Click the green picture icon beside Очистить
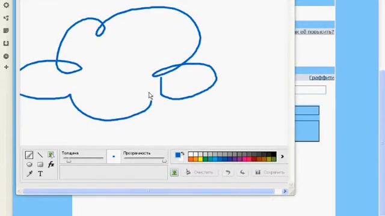 coord(174,172)
